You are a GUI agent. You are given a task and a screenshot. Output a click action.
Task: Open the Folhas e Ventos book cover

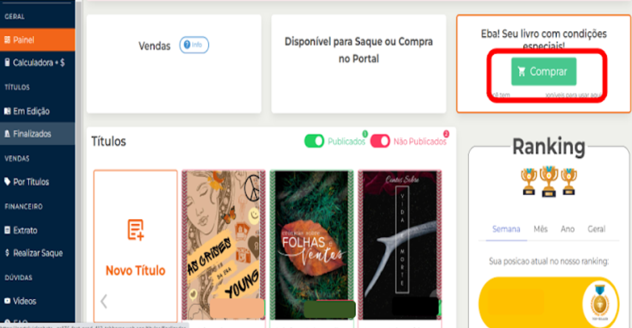point(312,245)
